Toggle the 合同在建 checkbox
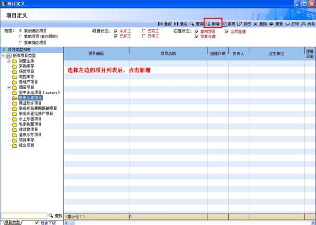Viewport: 316px width, 225px height. tap(227, 31)
